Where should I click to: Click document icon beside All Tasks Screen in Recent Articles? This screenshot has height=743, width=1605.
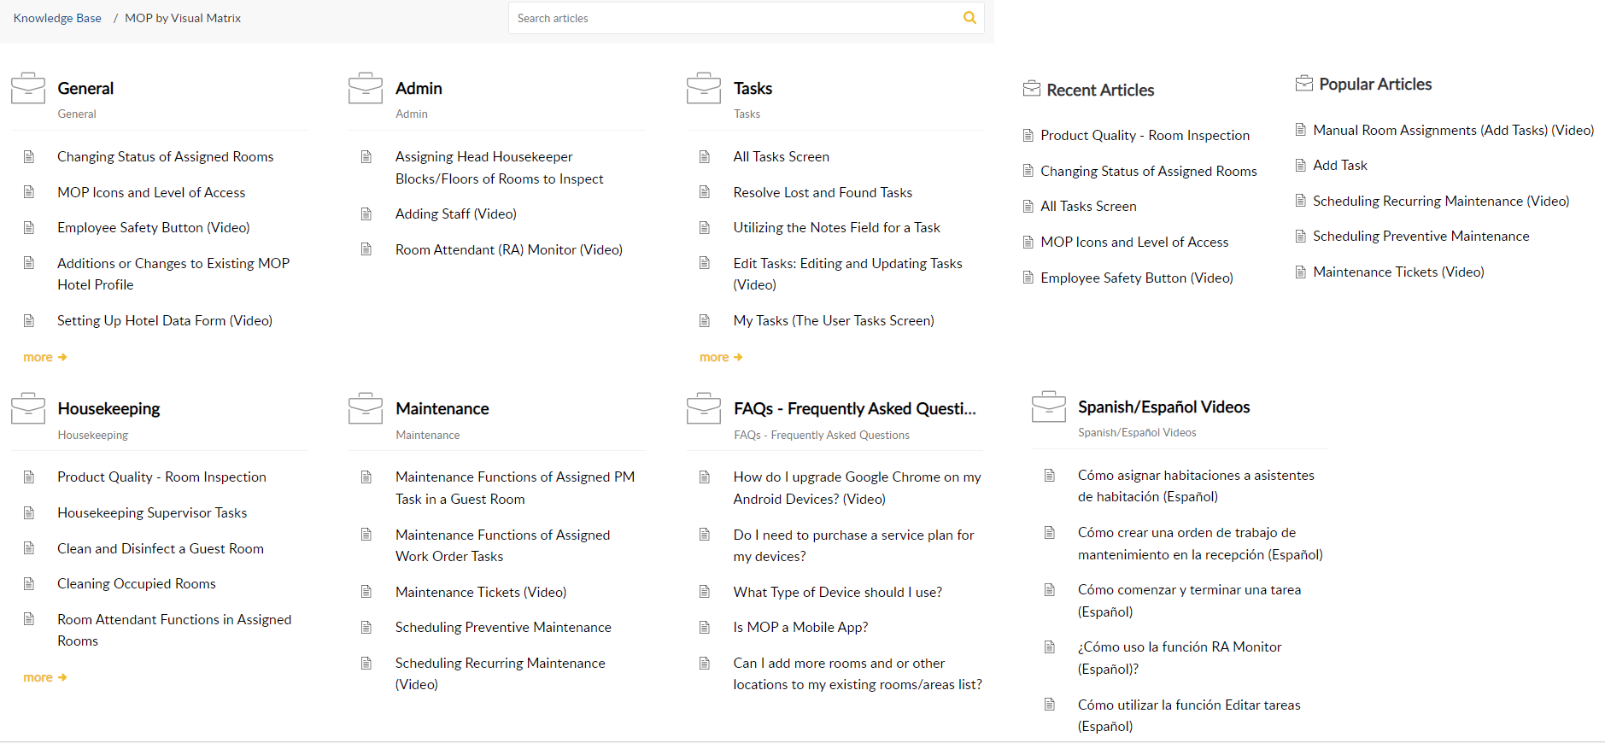tap(1028, 206)
